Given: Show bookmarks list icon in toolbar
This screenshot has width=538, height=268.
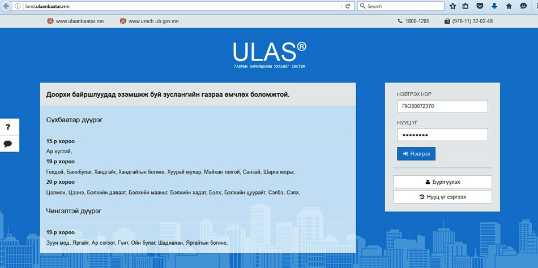Looking at the screenshot, I should point(466,6).
